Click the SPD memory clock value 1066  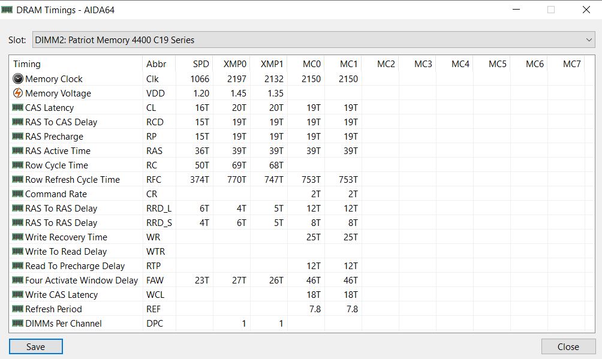pyautogui.click(x=200, y=79)
